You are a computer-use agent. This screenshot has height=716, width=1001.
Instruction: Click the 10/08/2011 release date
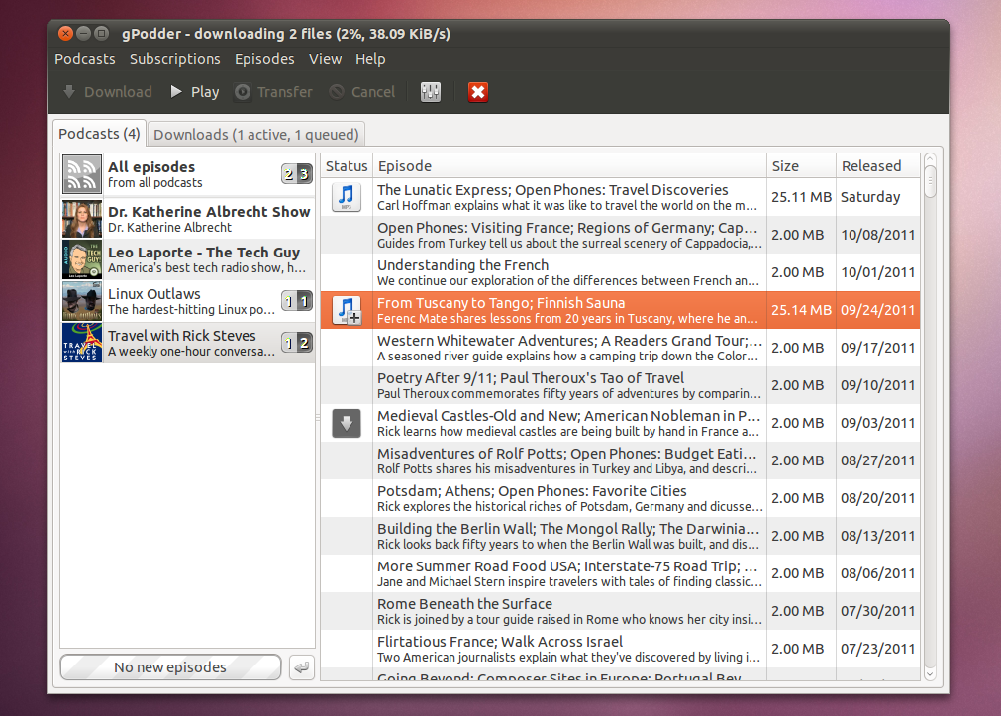click(878, 235)
